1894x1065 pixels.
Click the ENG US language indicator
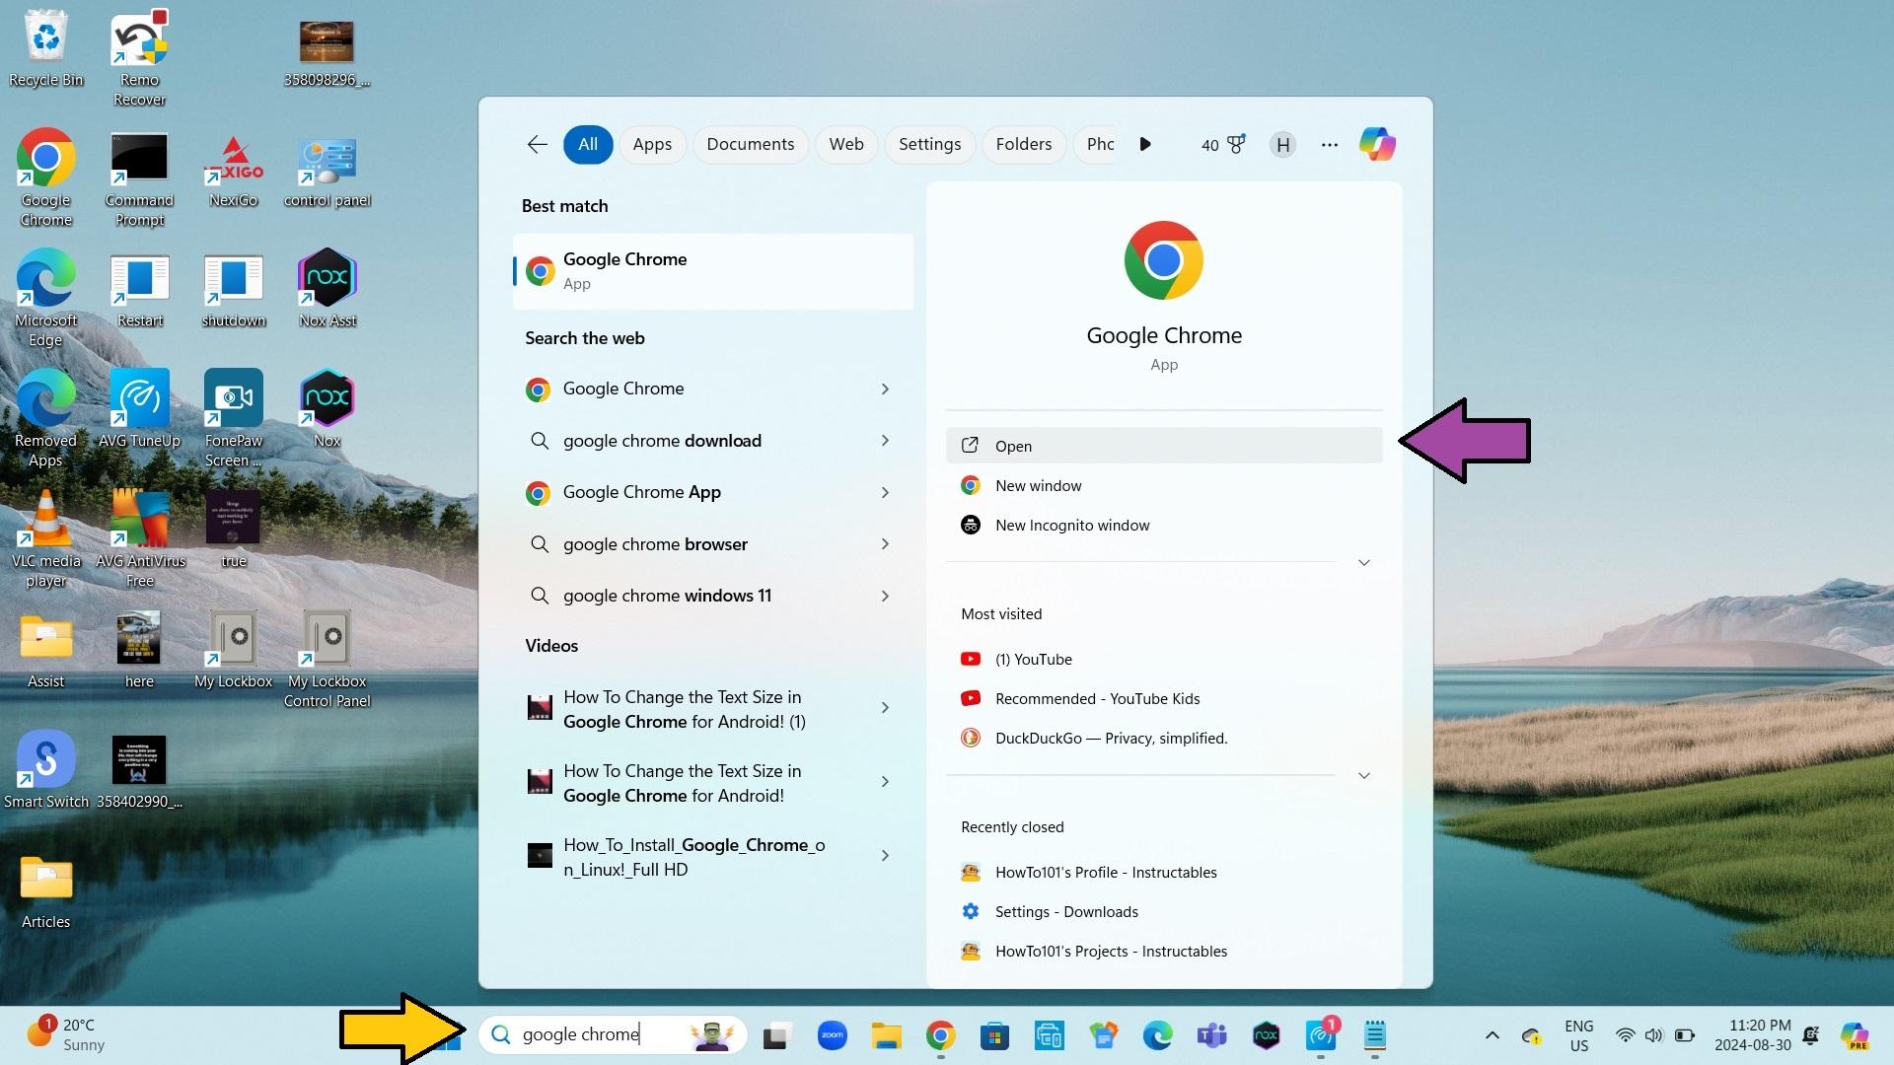click(1578, 1035)
